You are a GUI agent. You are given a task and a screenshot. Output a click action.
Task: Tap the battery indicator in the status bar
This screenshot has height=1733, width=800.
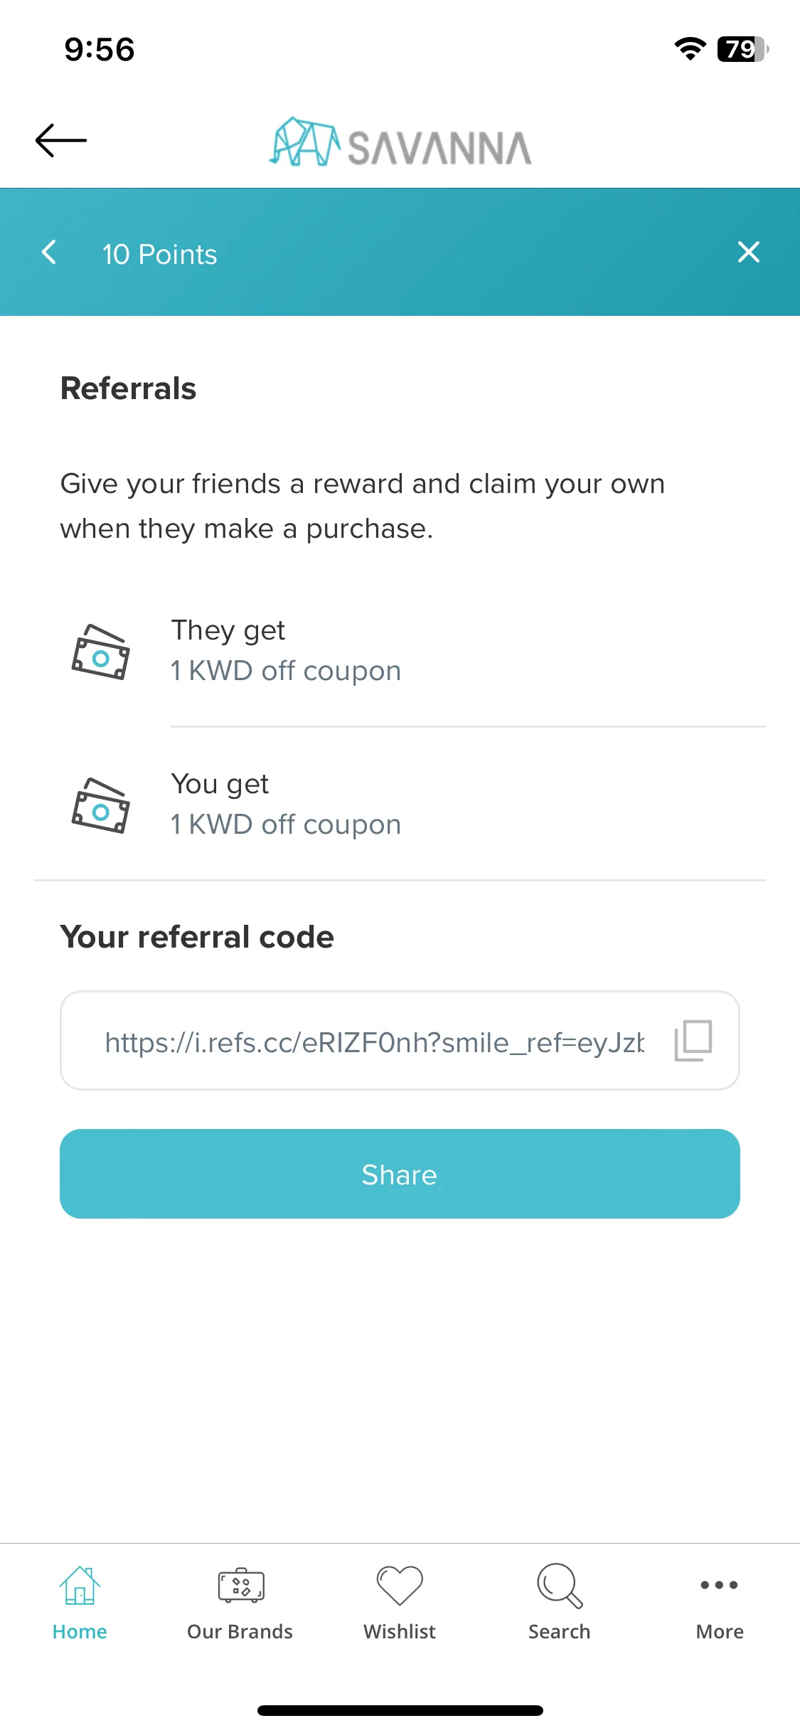(x=743, y=49)
